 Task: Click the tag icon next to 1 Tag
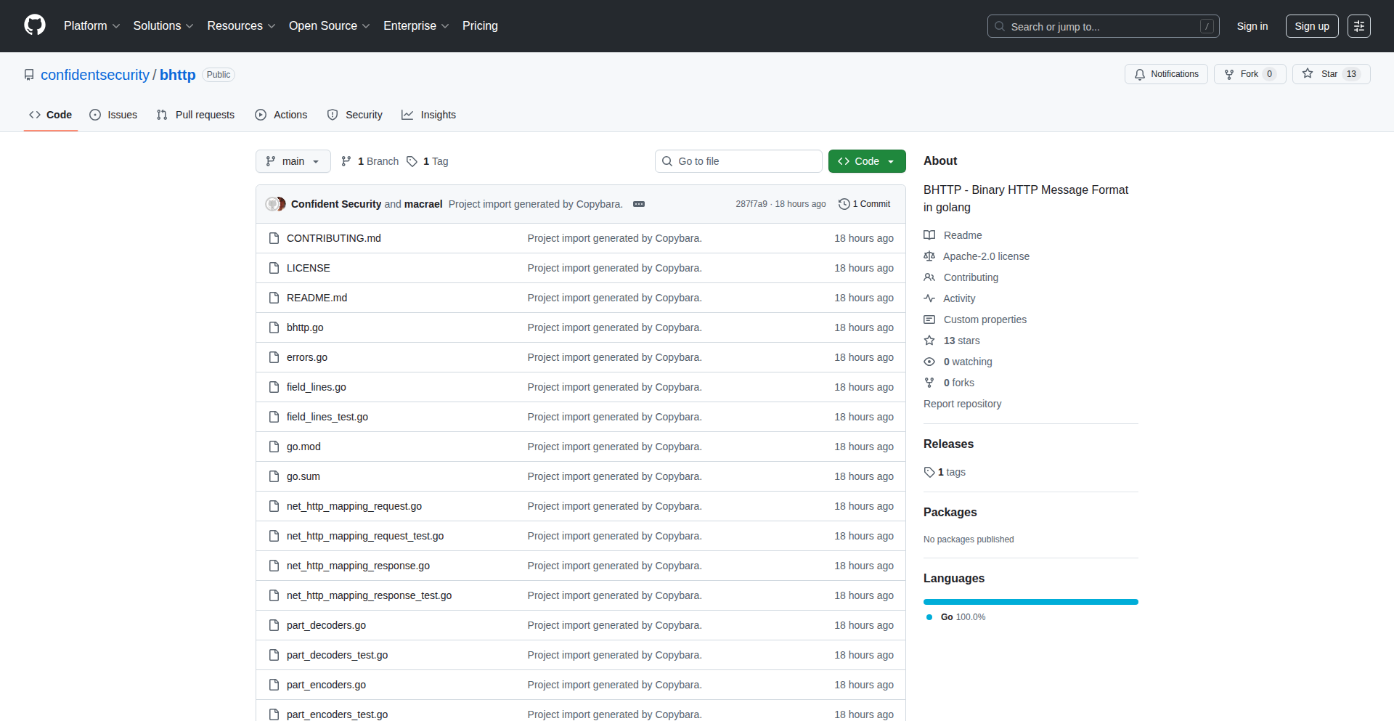pos(412,161)
